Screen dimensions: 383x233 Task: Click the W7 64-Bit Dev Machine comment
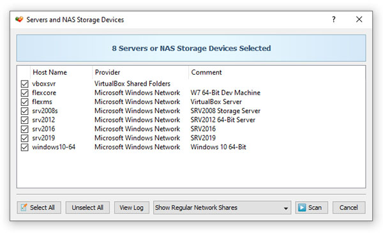click(225, 93)
